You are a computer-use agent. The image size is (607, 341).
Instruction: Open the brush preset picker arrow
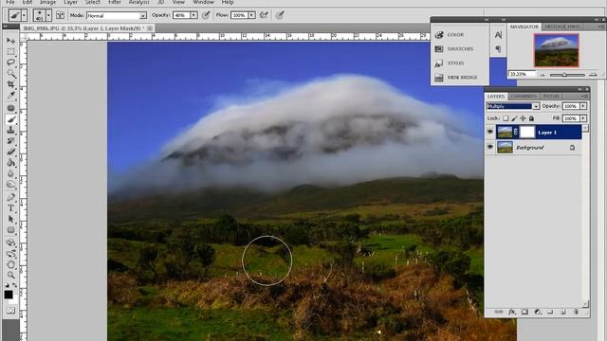pos(48,15)
